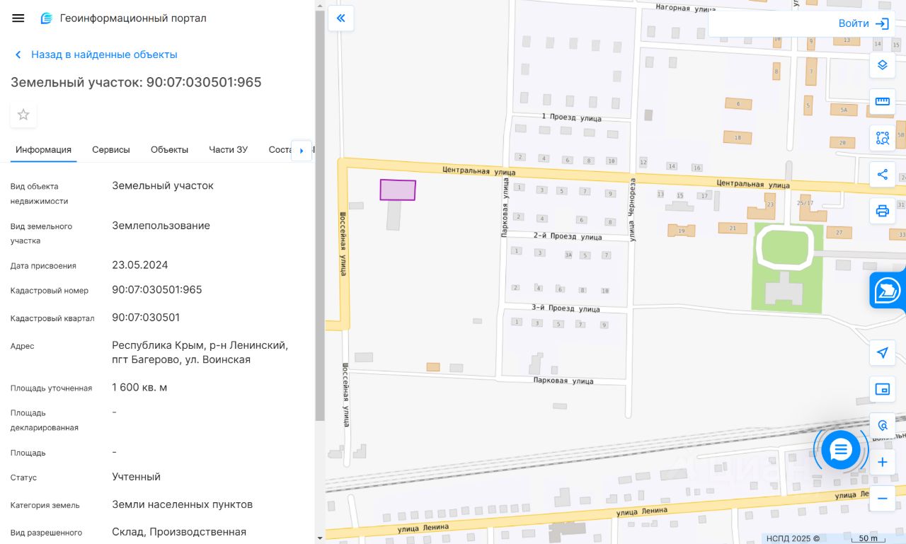Screen dimensions: 906x544
Task: Click the 3-й Проезд улица map label
Action: click(566, 308)
